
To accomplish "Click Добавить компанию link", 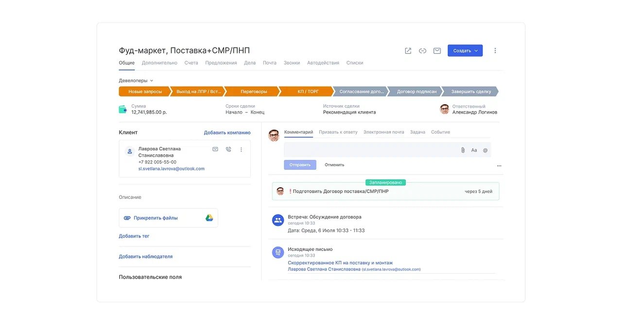I will coord(227,132).
